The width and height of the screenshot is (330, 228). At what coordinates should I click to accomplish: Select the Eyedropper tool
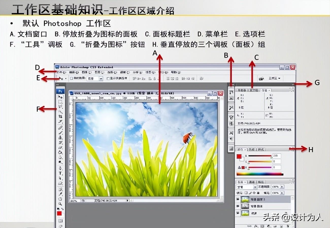tap(60, 194)
